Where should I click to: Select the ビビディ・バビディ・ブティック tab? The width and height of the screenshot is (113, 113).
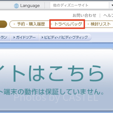tap(65, 37)
